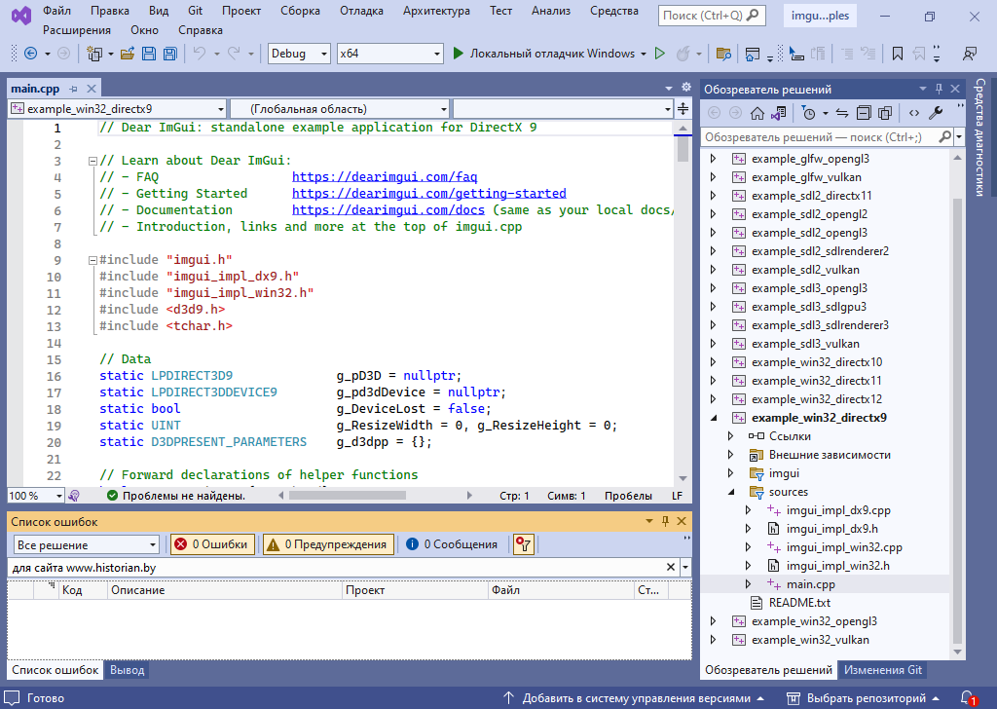Click the Save All toolbar icon
The width and height of the screenshot is (997, 709).
[x=169, y=54]
